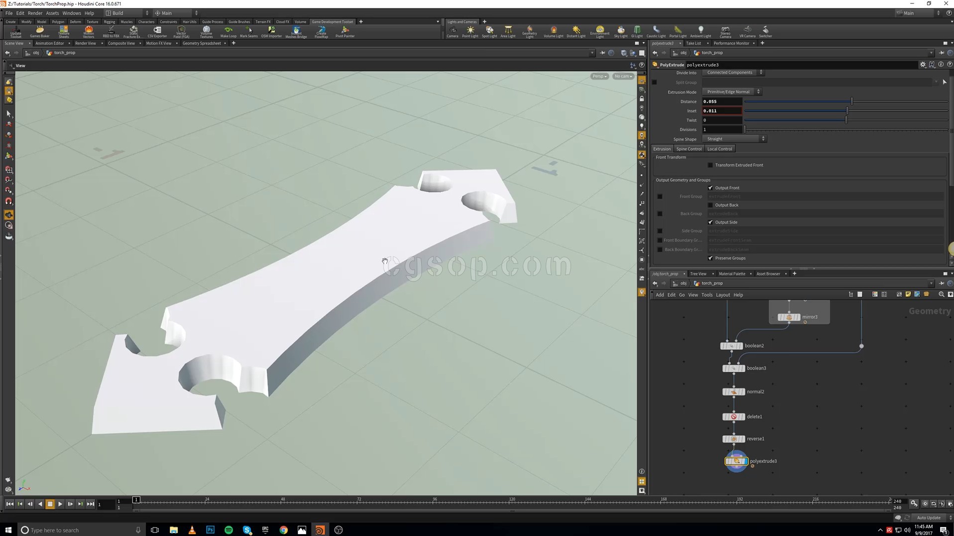Add a Point Light from shelf
954x536 pixels.
coord(470,31)
